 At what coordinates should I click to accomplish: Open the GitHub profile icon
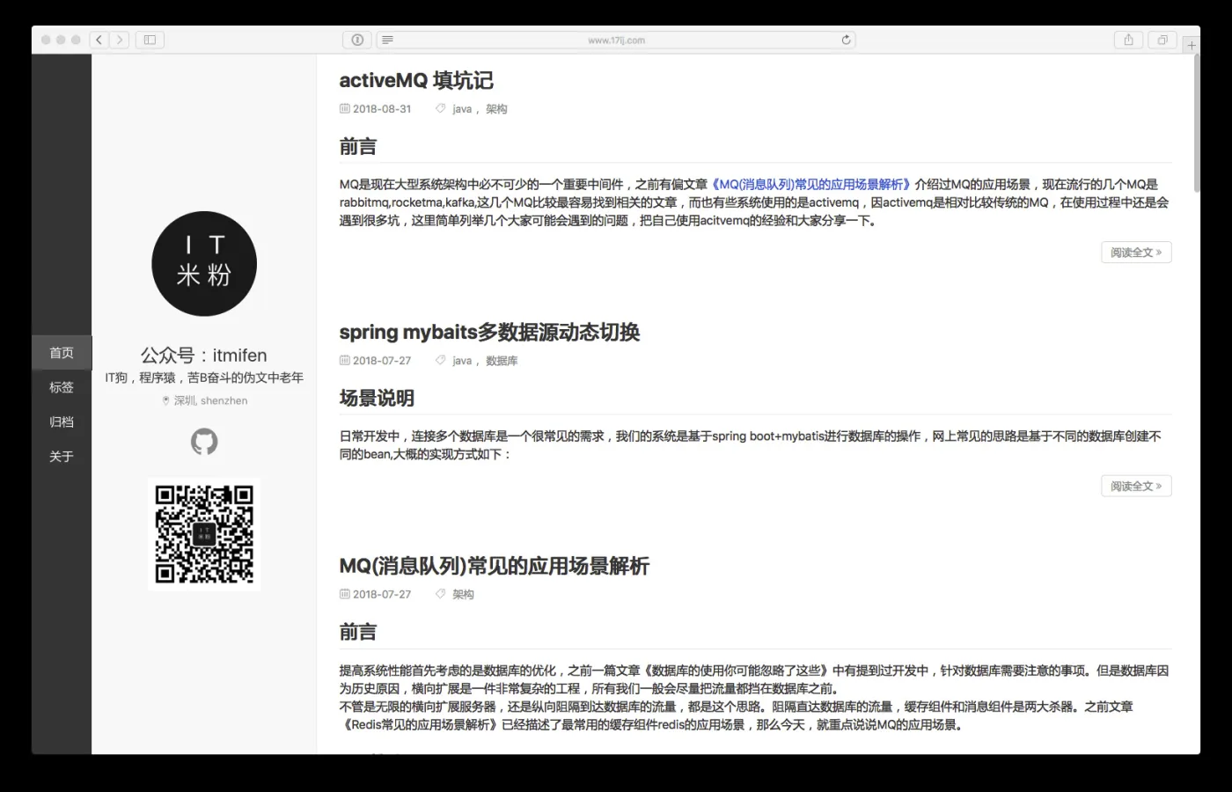(x=204, y=441)
